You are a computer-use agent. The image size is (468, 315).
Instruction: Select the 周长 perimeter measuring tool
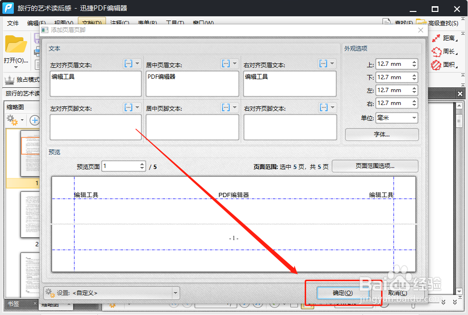[445, 52]
